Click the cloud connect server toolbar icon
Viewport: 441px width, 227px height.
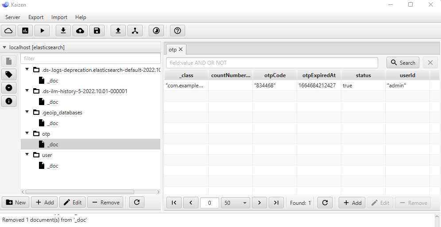click(x=8, y=31)
